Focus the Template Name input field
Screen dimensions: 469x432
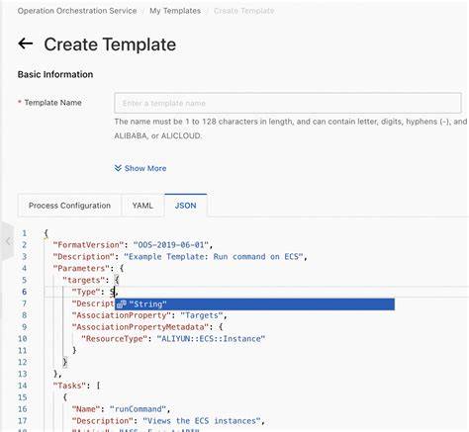[x=288, y=103]
